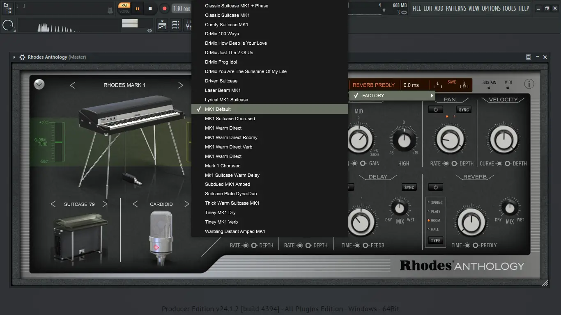Image resolution: width=561 pixels, height=315 pixels.
Task: Select preset MK1 Suitcase Chorused
Action: 270,119
